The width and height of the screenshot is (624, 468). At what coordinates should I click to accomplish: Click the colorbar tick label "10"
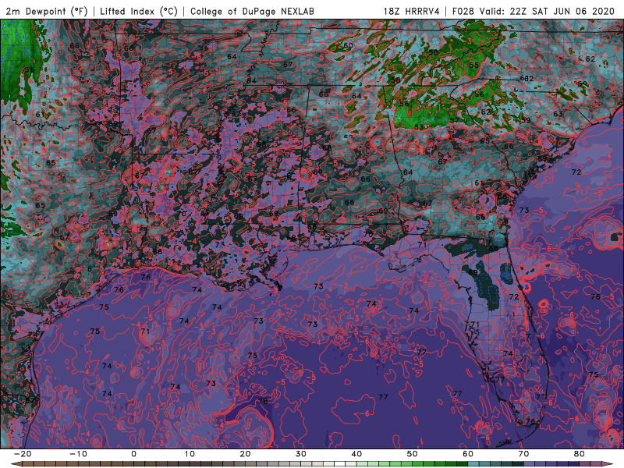click(190, 454)
